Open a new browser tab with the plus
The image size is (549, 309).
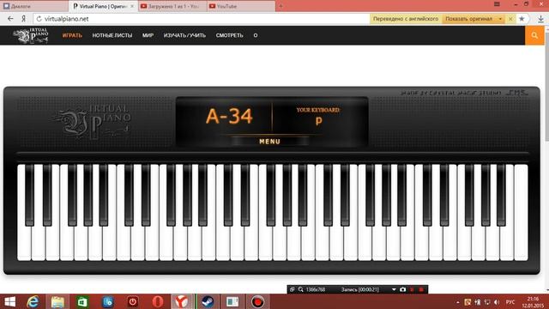point(281,6)
